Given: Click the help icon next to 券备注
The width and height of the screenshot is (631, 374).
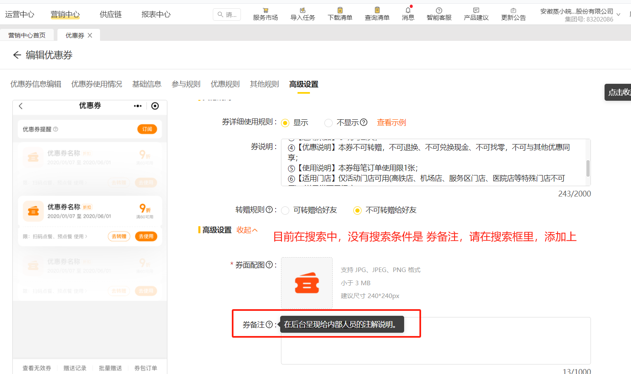Looking at the screenshot, I should coord(269,324).
